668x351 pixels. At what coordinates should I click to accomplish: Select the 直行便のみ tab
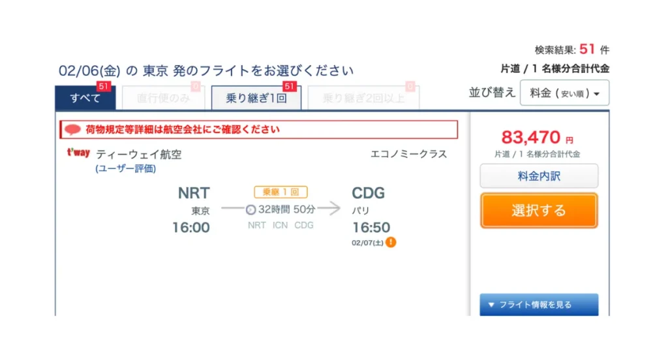click(x=163, y=99)
